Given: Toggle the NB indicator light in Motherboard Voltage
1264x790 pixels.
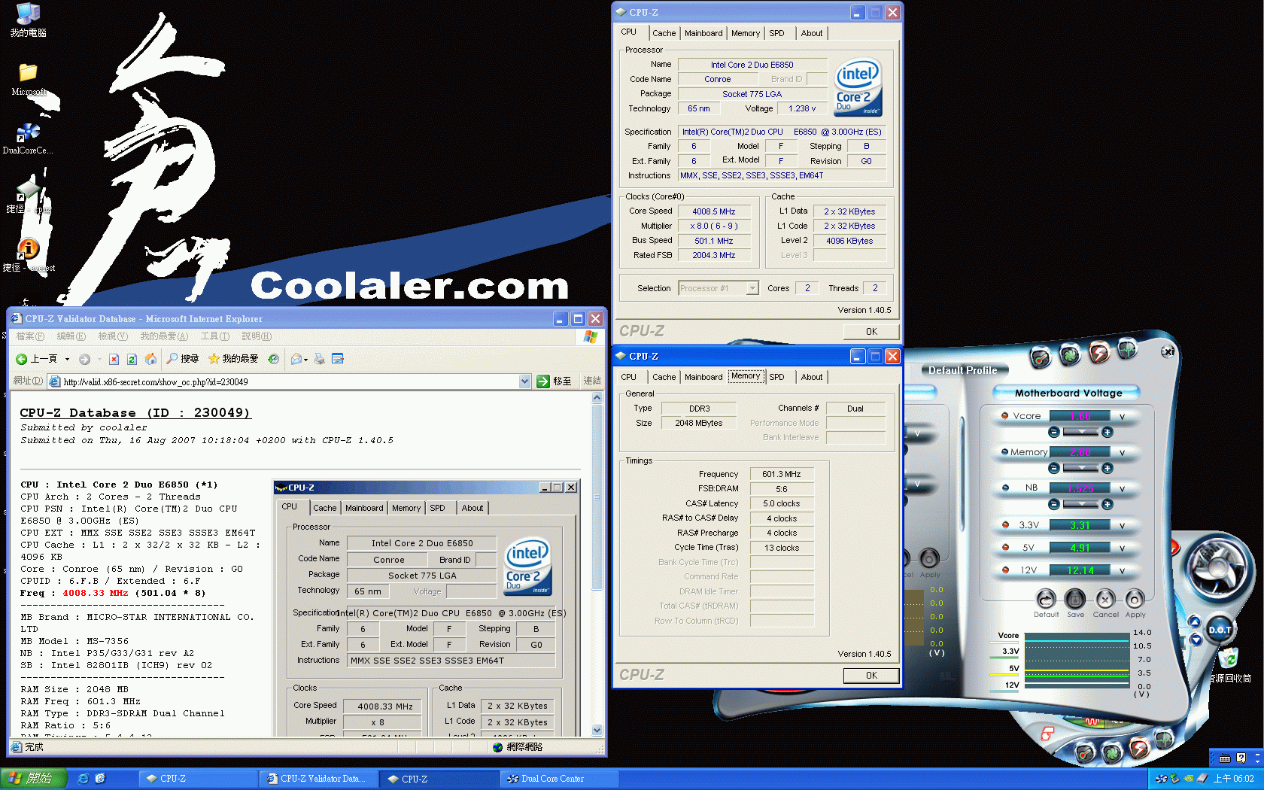Looking at the screenshot, I should pos(1005,488).
